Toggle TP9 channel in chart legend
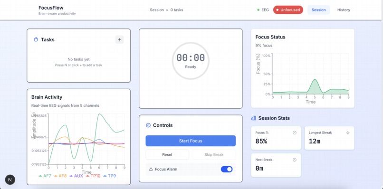 point(109,176)
